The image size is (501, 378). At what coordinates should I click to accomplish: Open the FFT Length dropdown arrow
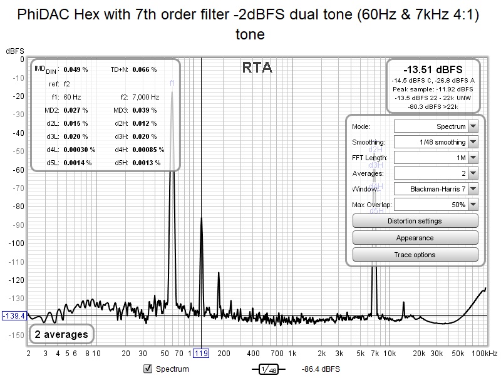pyautogui.click(x=473, y=157)
